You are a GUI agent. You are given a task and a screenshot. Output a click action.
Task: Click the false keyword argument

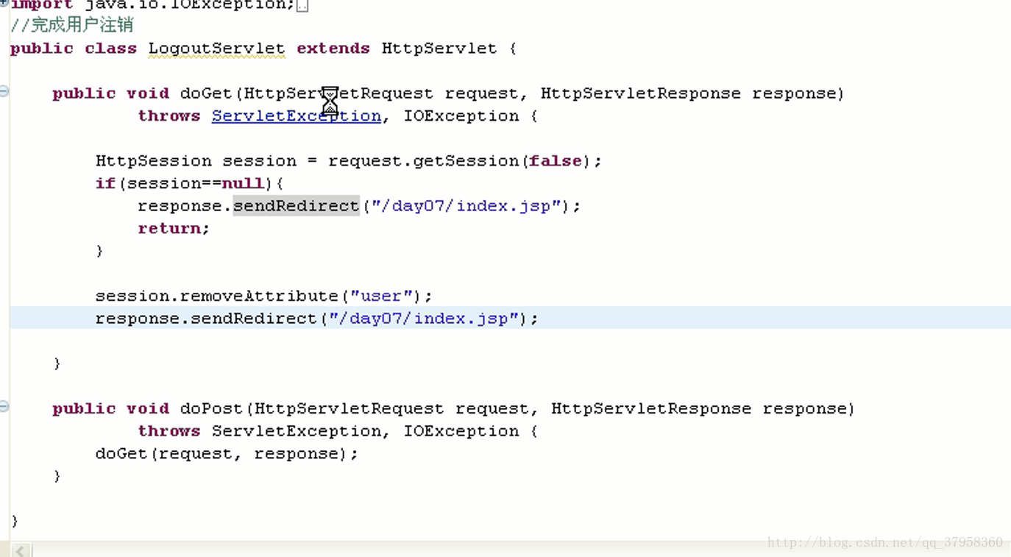pos(556,161)
